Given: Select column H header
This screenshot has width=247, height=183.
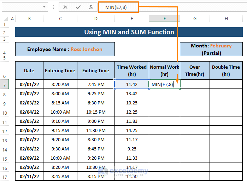Looking at the screenshot, I should [226, 19].
